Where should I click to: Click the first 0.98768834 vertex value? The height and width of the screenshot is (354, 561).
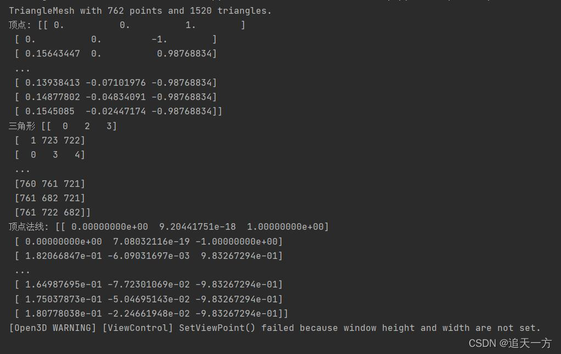[x=187, y=53]
